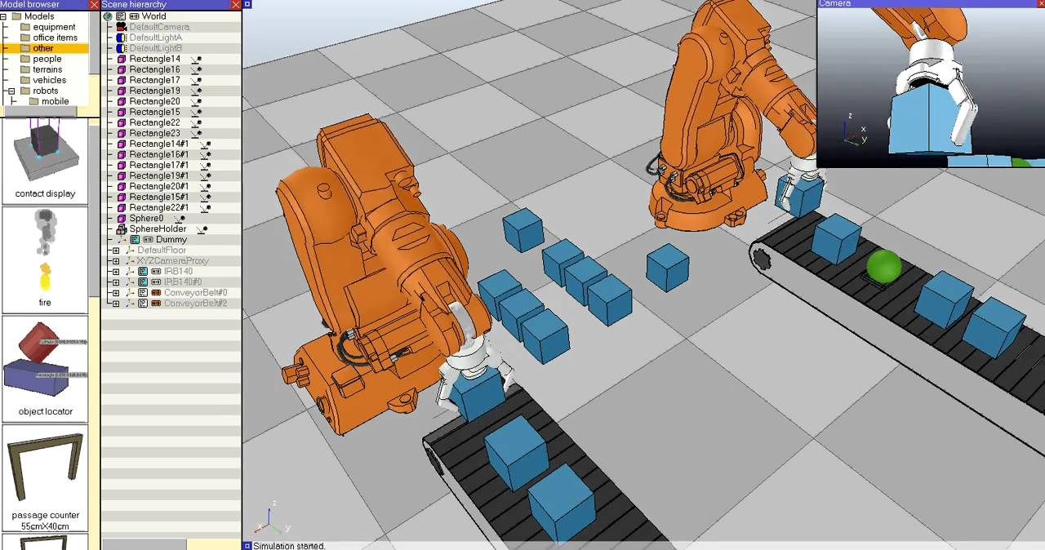1045x550 pixels.
Task: Expand the IRB140#0 robot node
Action: [x=116, y=282]
